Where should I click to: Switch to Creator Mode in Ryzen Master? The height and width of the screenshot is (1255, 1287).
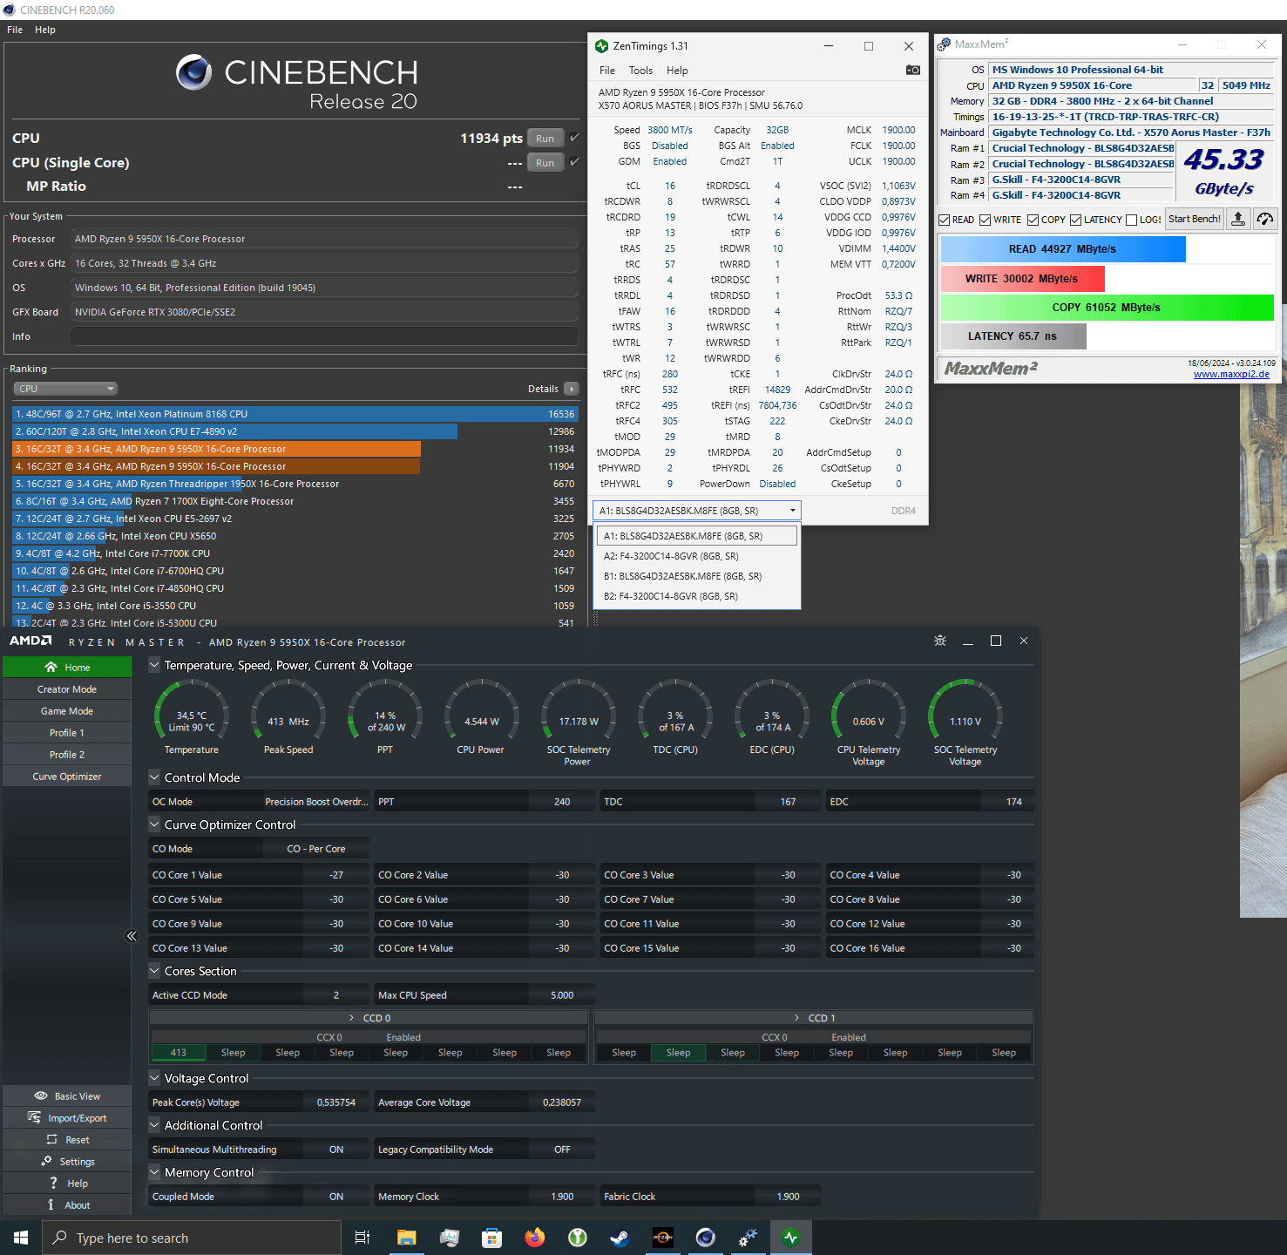pyautogui.click(x=67, y=689)
